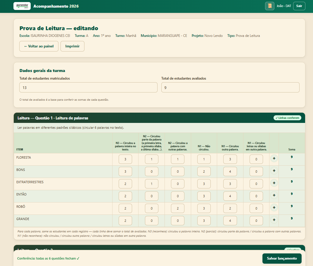Edit GRANDE N1 circulou outra palavra field
Image resolution: width=313 pixels, height=266 pixels.
coord(230,221)
